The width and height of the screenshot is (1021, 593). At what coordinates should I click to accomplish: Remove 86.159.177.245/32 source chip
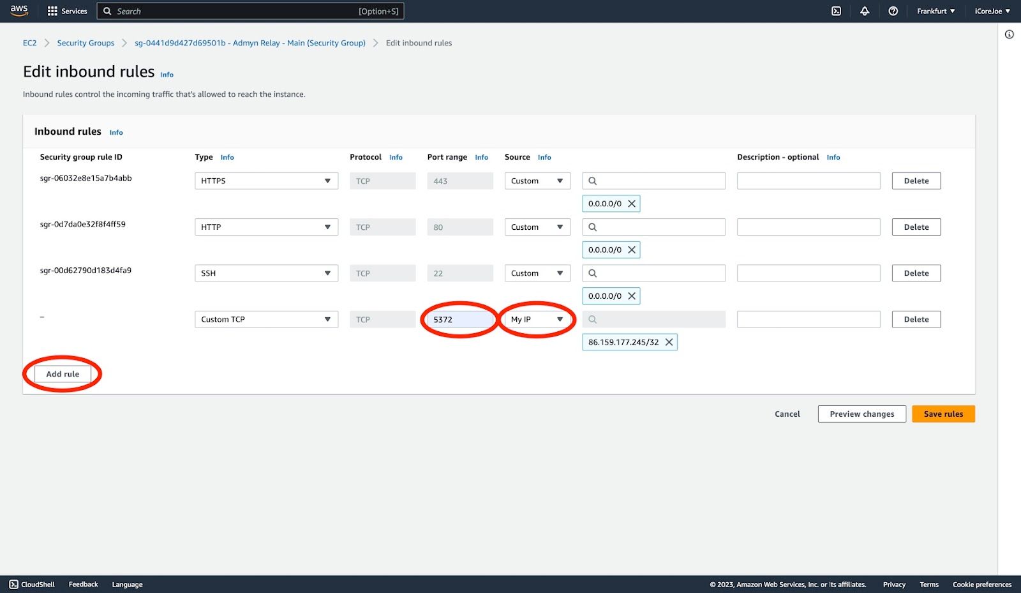pos(669,342)
